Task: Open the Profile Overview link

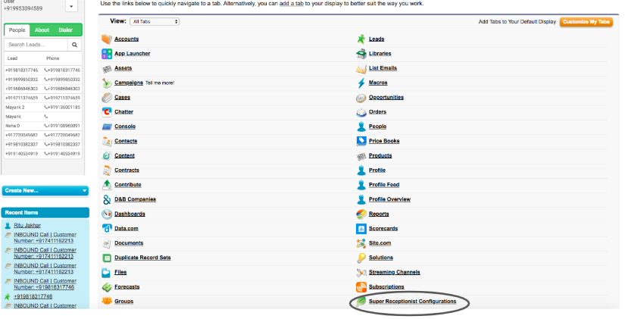Action: tap(389, 199)
